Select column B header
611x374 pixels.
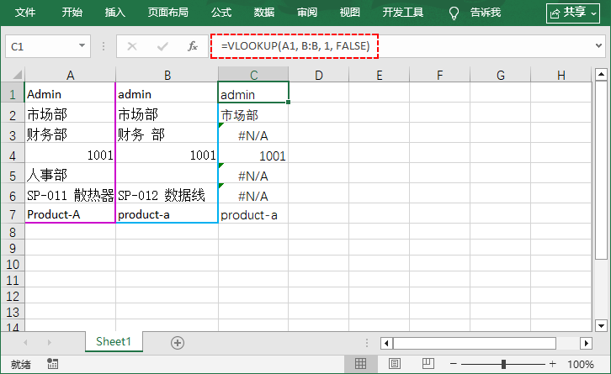(167, 75)
